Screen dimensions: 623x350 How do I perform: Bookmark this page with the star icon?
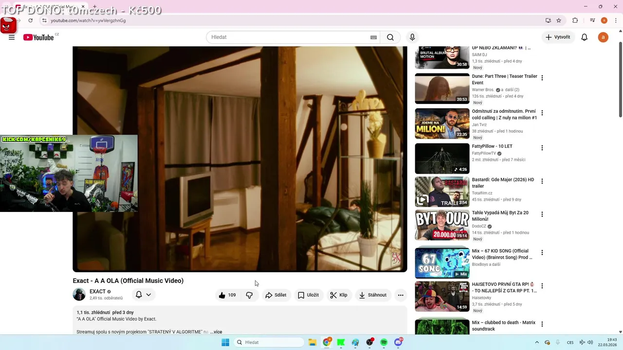click(x=559, y=20)
